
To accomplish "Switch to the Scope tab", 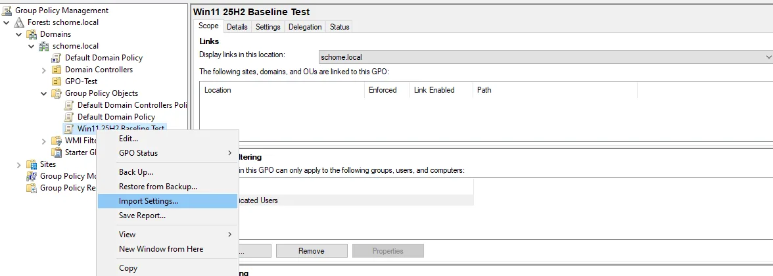I will [208, 26].
